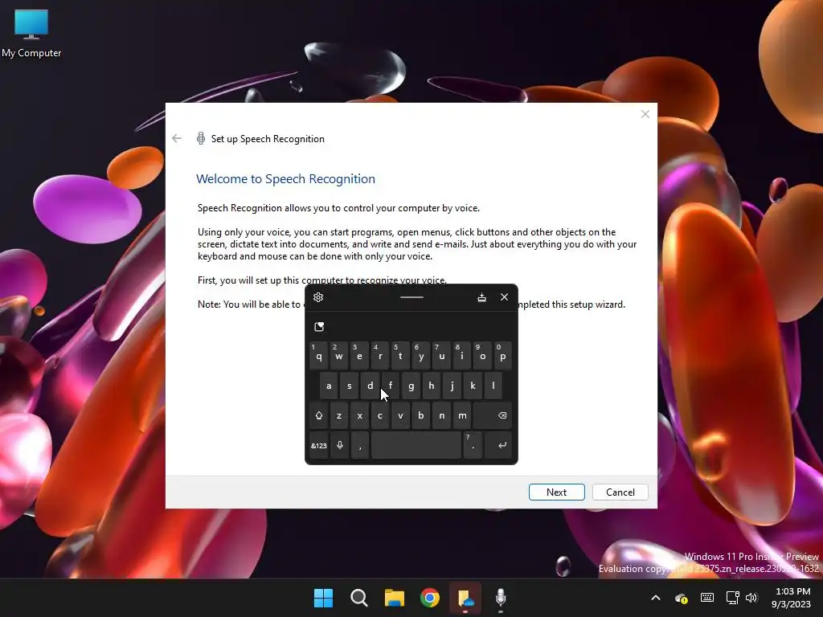
Task: Tap the f key on touch keyboard
Action: click(x=391, y=386)
